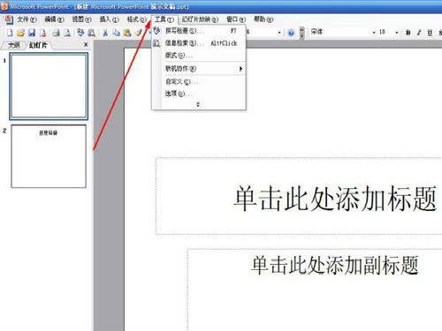Click the Print toolbar icon

[x=56, y=33]
